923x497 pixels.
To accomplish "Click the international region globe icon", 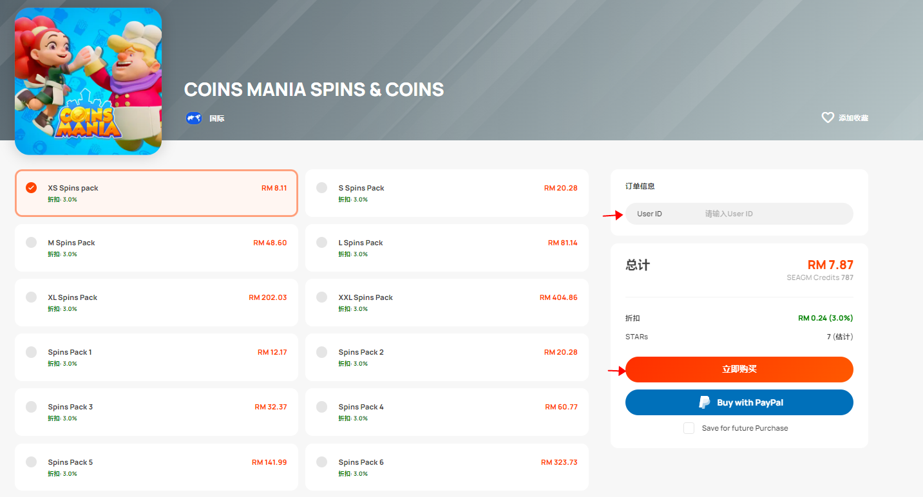I will tap(194, 118).
